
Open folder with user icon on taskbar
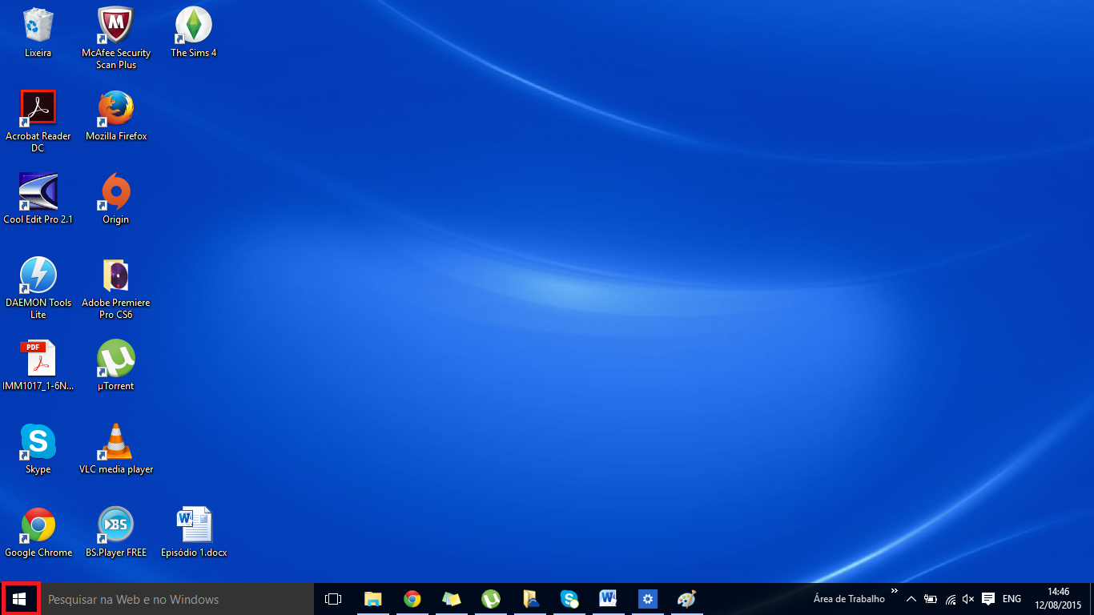530,599
